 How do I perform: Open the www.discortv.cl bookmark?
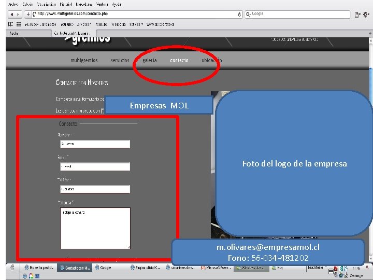[x=160, y=24]
